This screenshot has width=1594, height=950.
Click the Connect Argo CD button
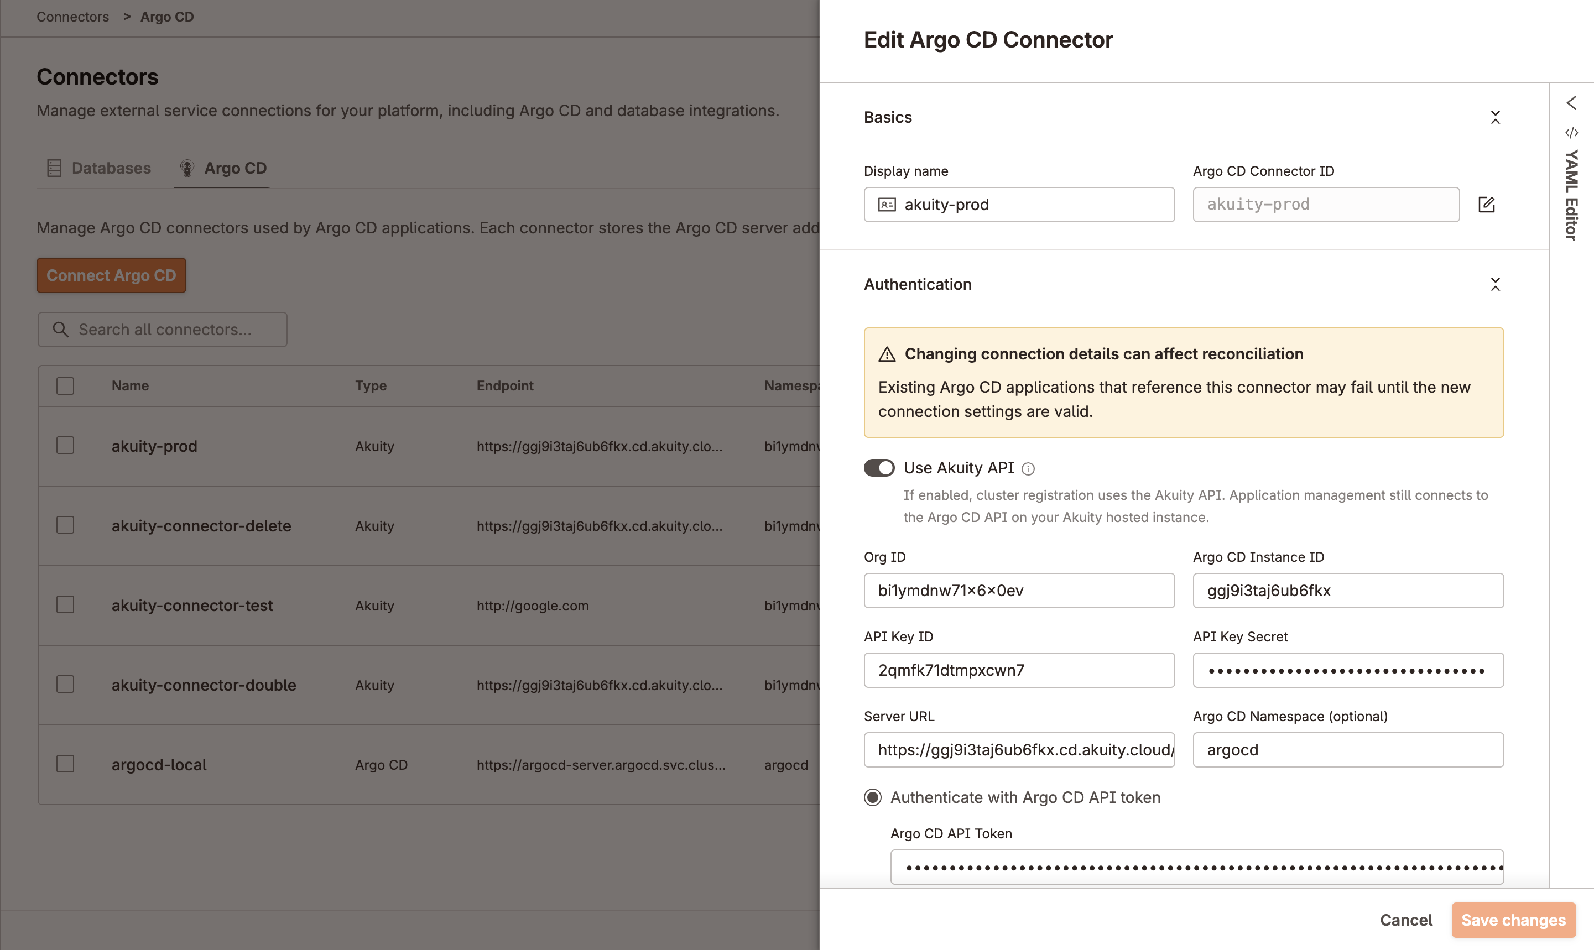(x=111, y=275)
